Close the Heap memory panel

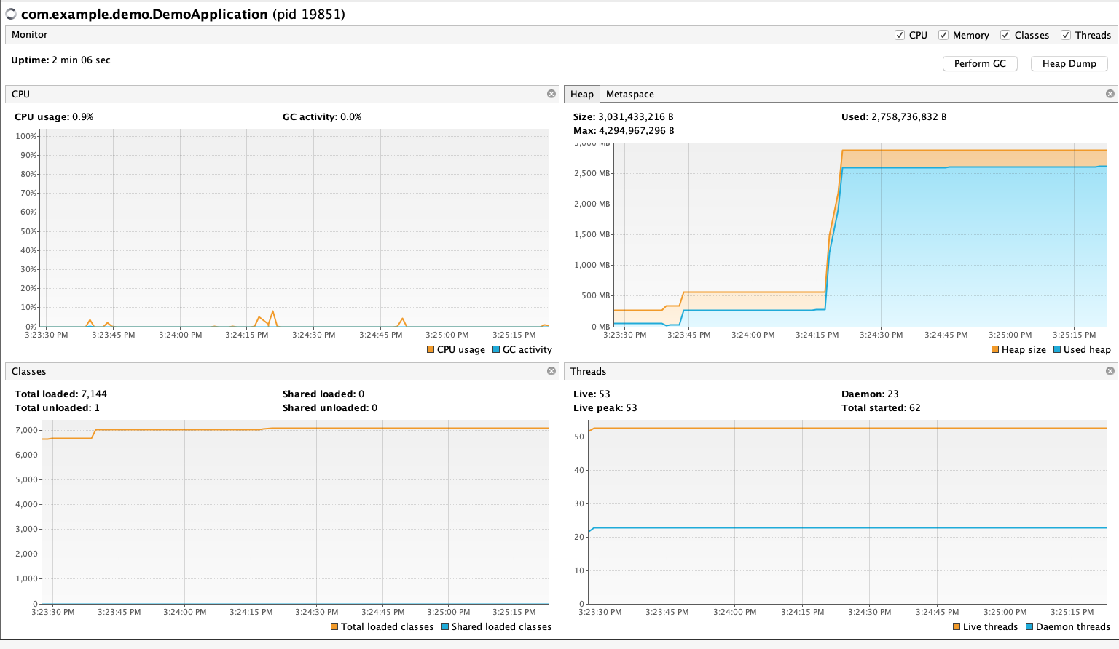click(x=1110, y=94)
